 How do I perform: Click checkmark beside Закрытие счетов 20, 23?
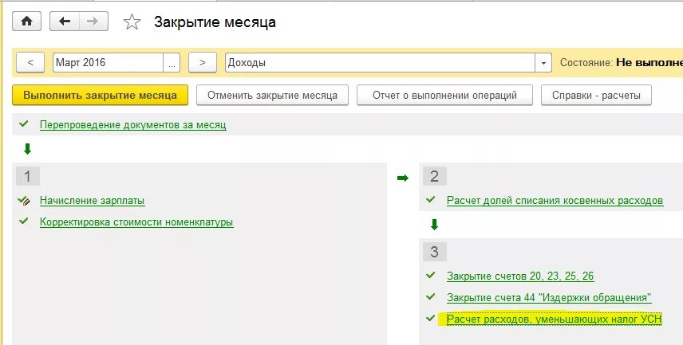[x=431, y=275]
